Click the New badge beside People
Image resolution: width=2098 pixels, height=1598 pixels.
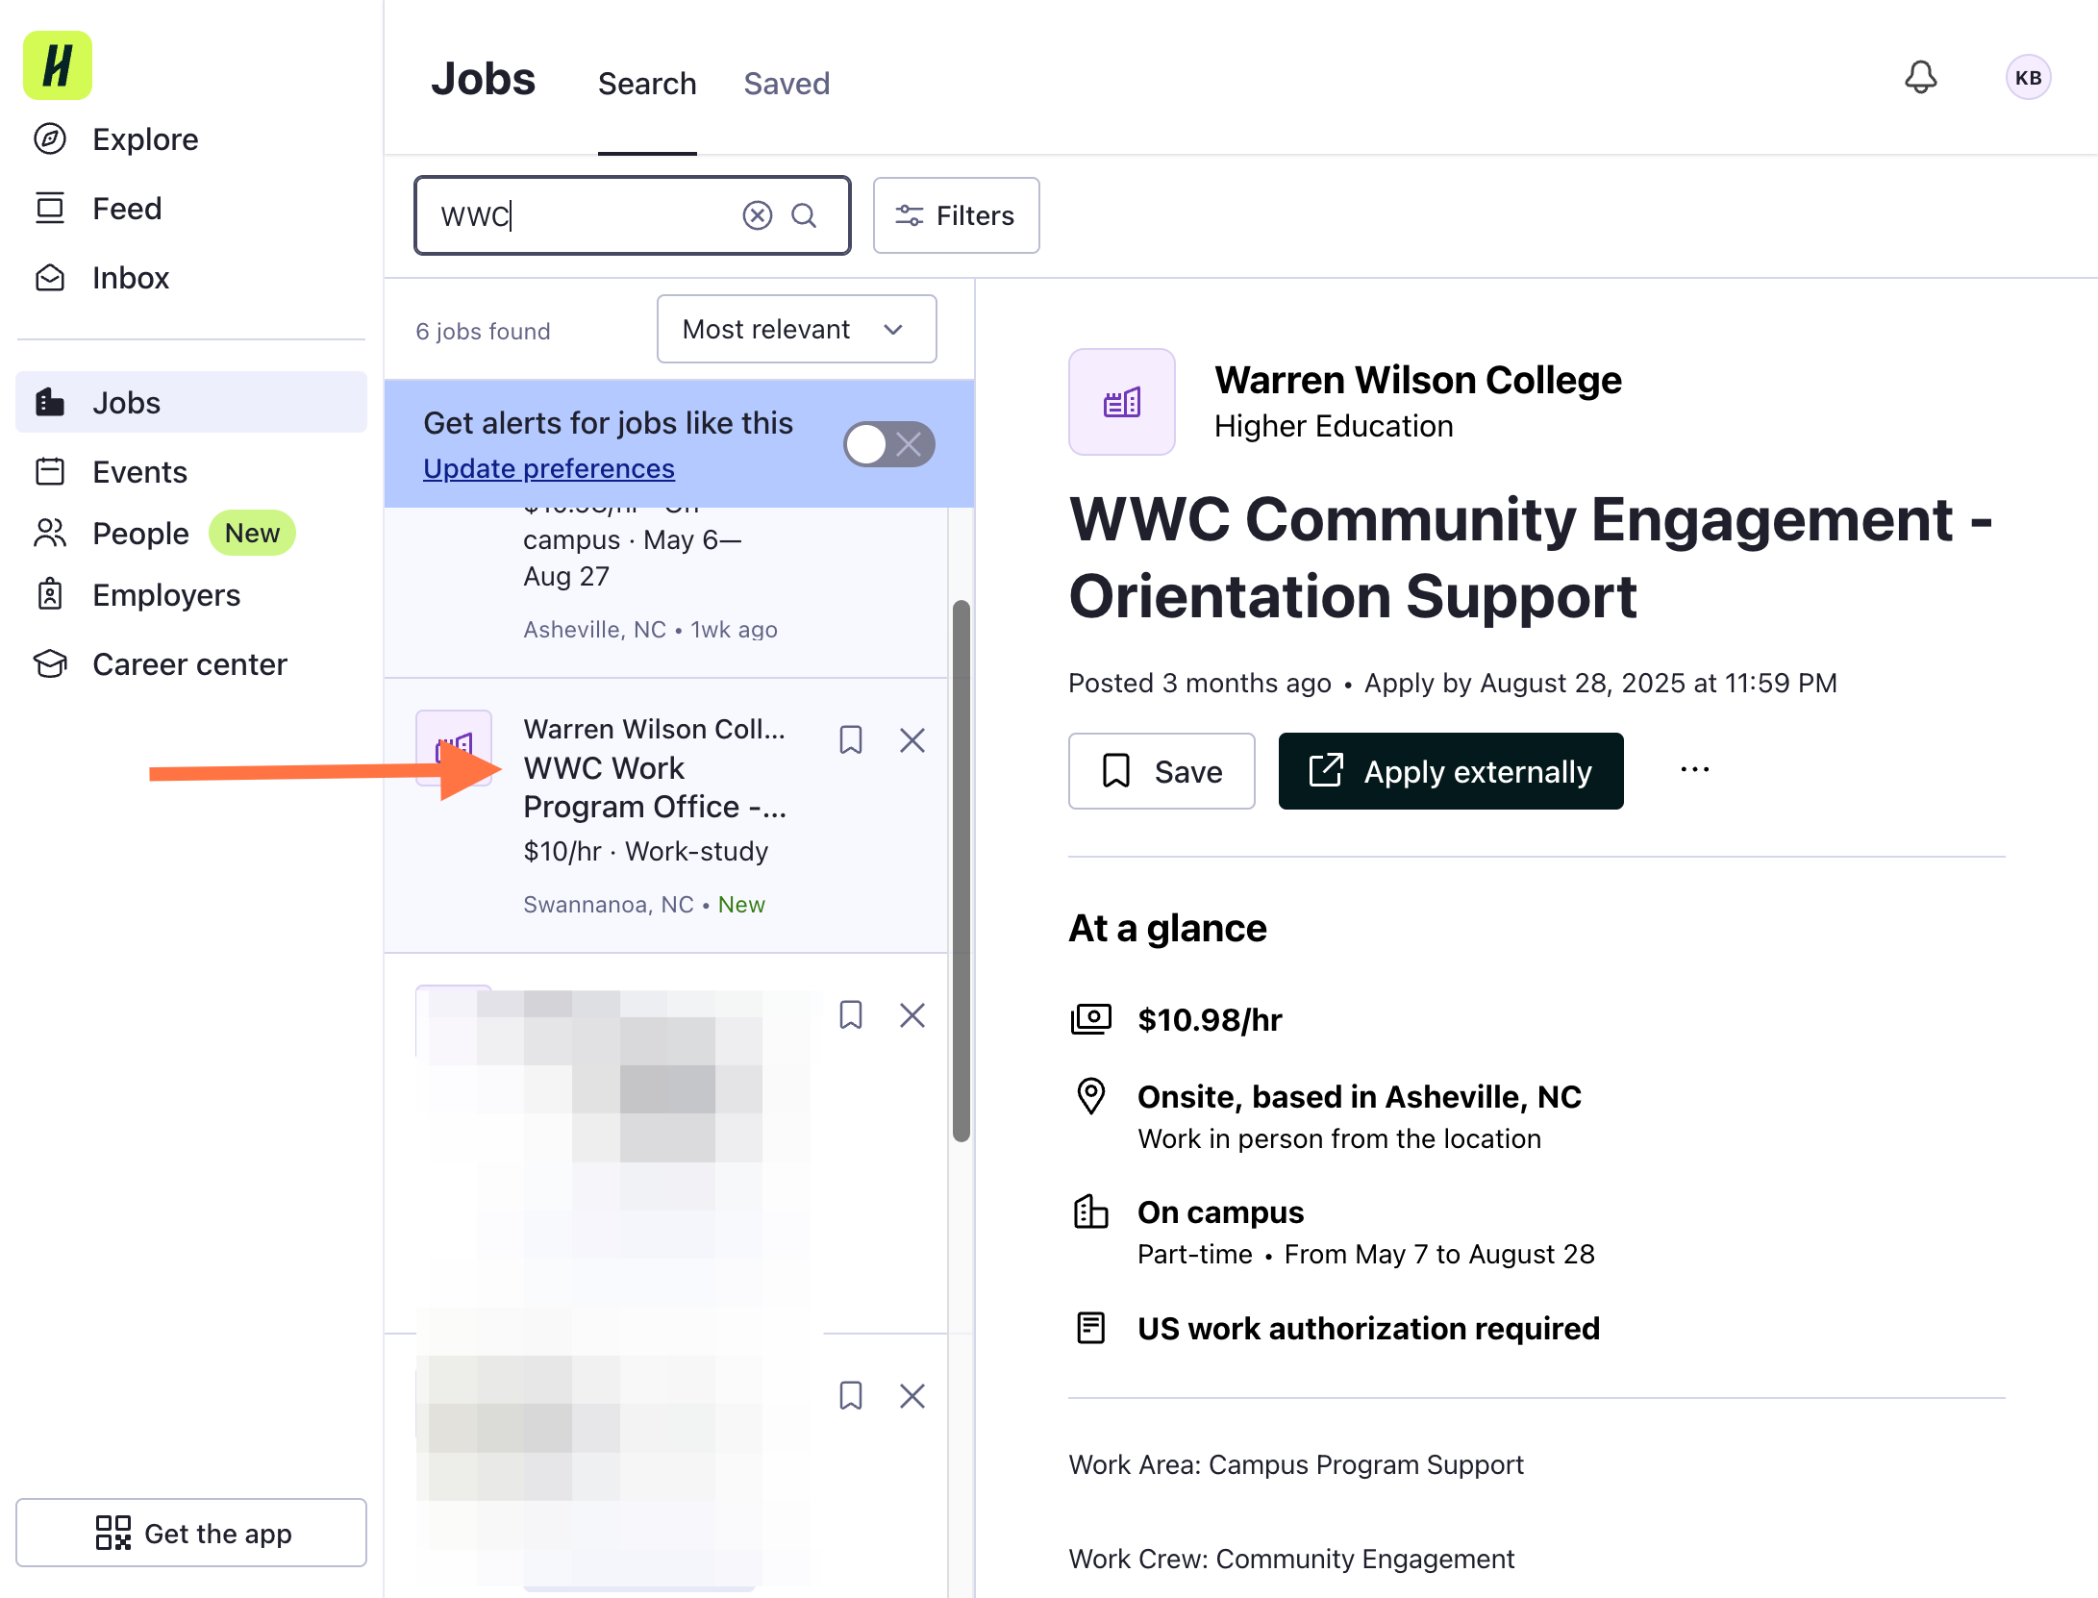pyautogui.click(x=252, y=533)
